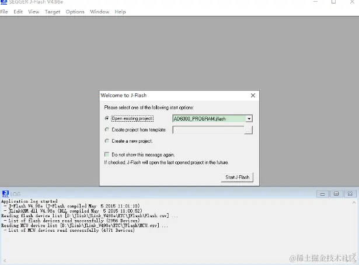Expand the AD6000_PROGRAM.jflash project dropdown

tap(249, 119)
